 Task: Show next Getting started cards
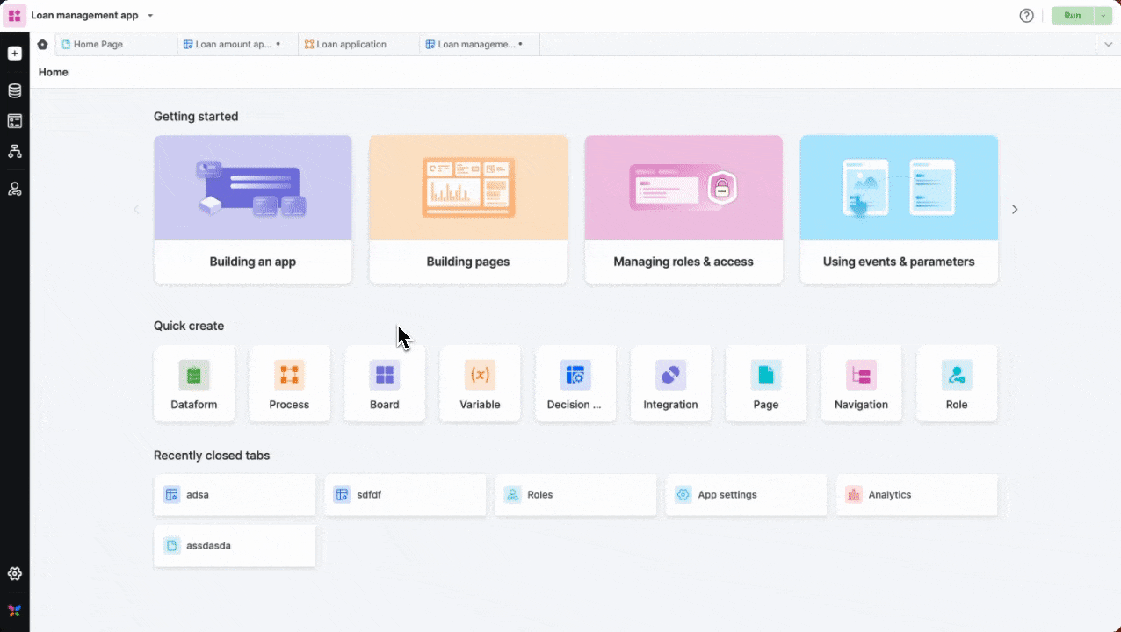click(x=1015, y=210)
